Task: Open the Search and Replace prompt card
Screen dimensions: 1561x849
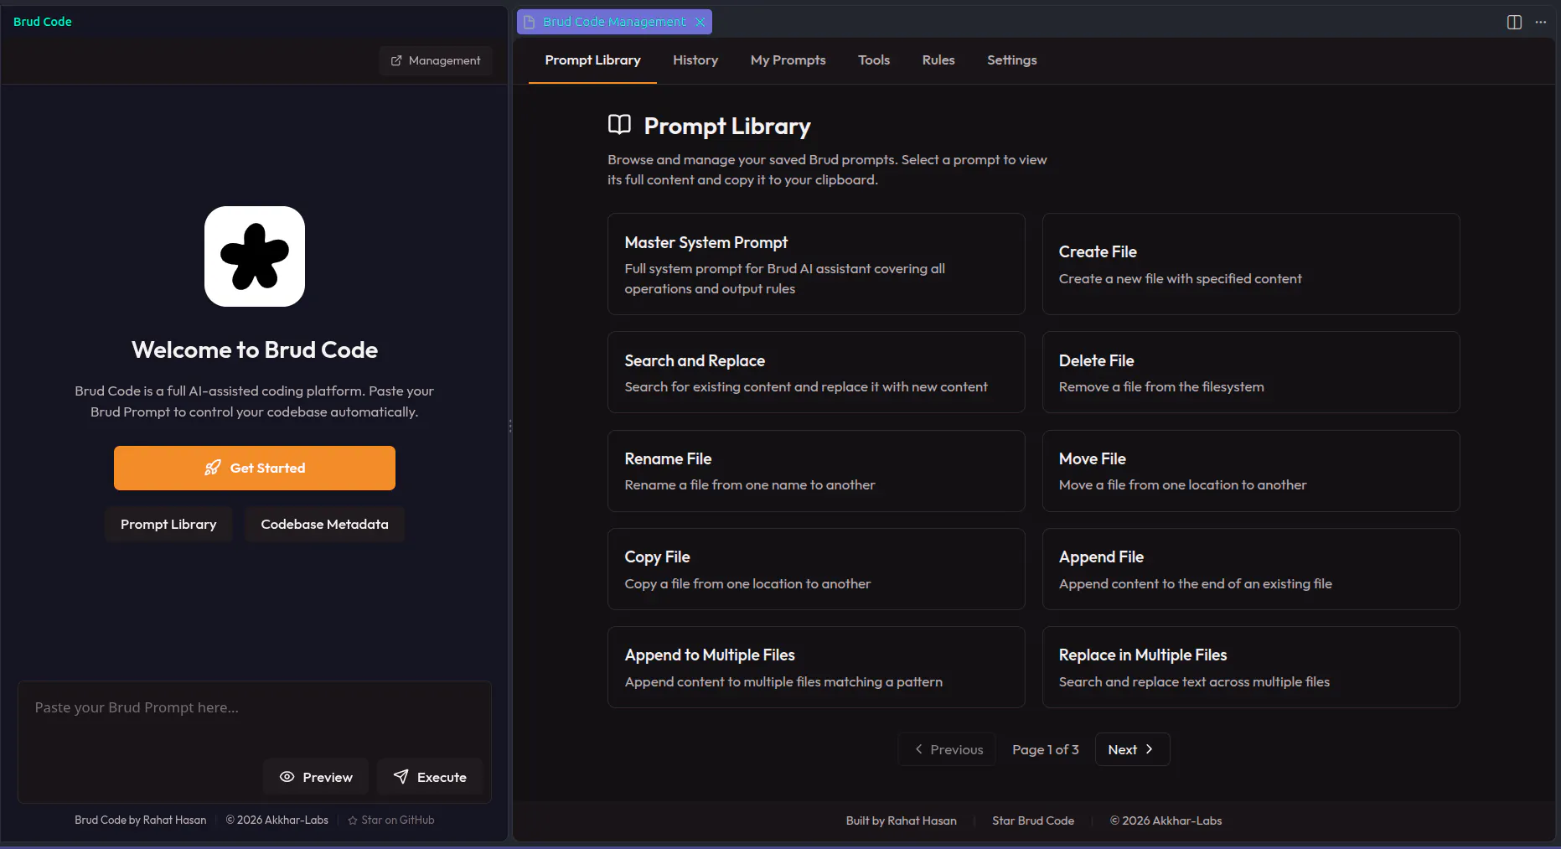Action: coord(816,372)
